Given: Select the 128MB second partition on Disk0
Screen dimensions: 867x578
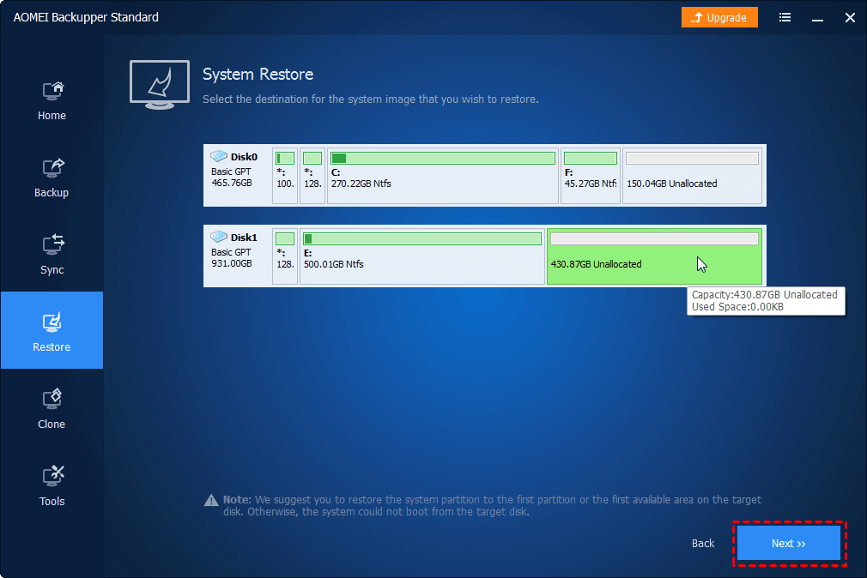Looking at the screenshot, I should click(312, 176).
